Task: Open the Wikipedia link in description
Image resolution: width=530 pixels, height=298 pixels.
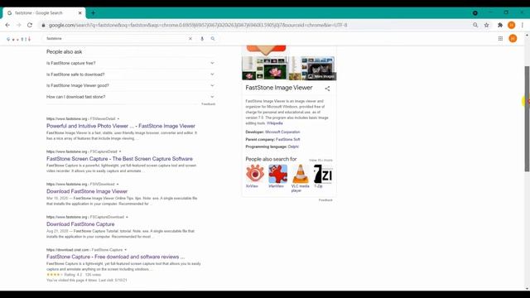Action: click(x=274, y=123)
